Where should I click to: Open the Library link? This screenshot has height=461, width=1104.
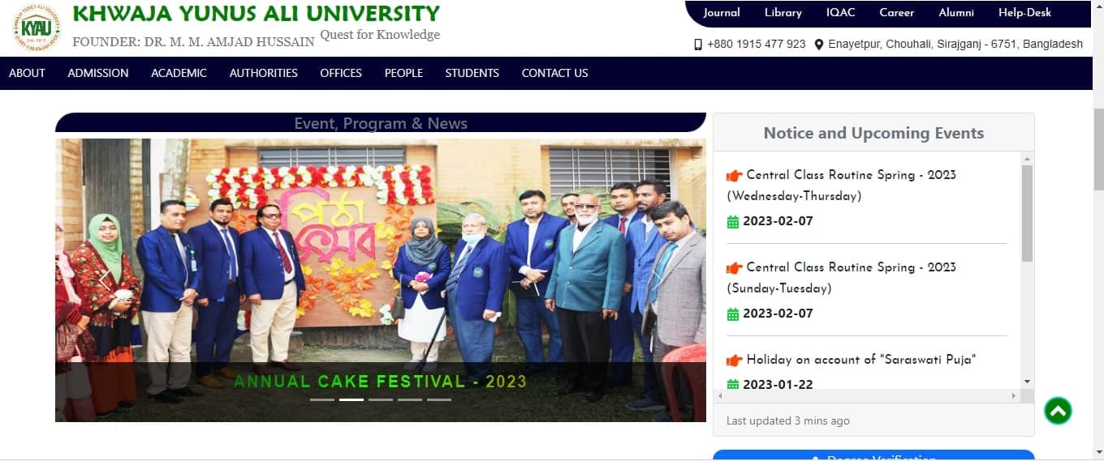click(783, 12)
